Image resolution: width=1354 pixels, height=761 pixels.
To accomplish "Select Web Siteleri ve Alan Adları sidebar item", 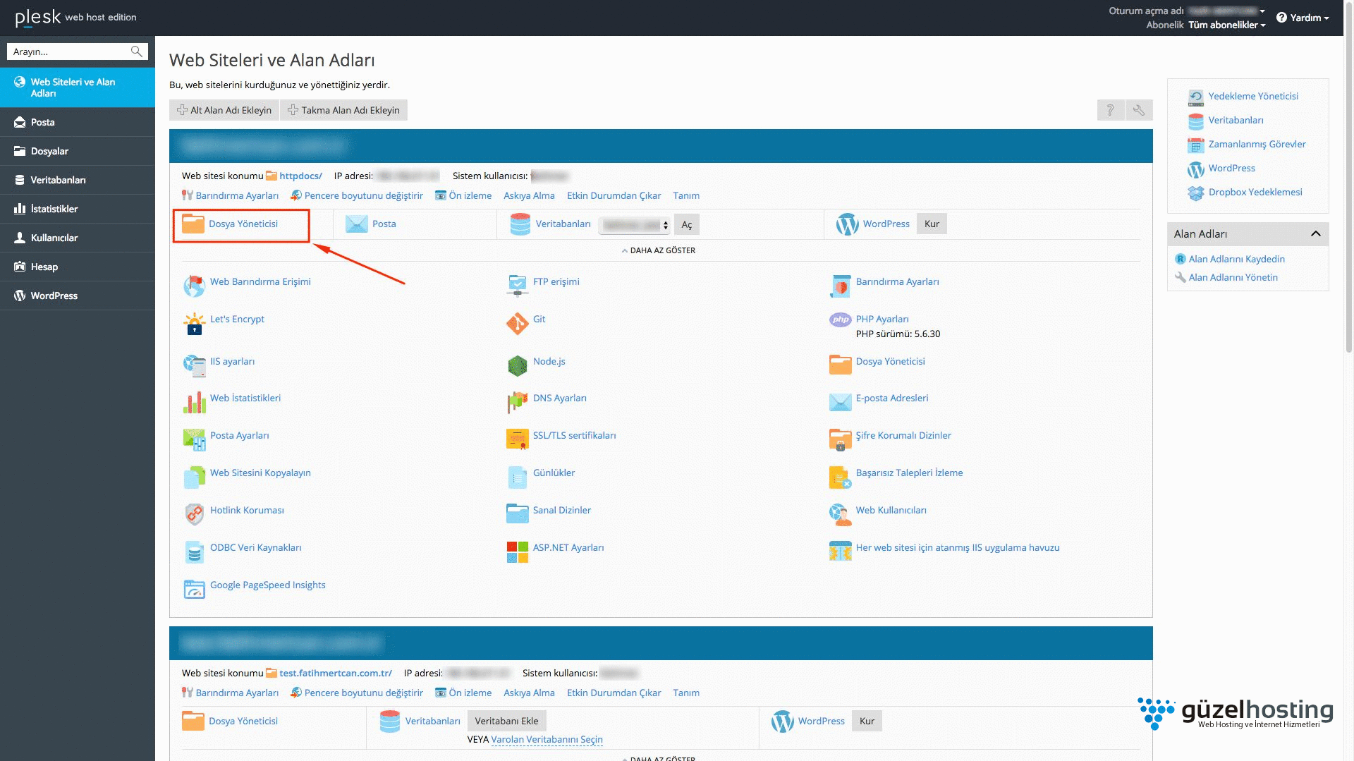I will pos(78,87).
